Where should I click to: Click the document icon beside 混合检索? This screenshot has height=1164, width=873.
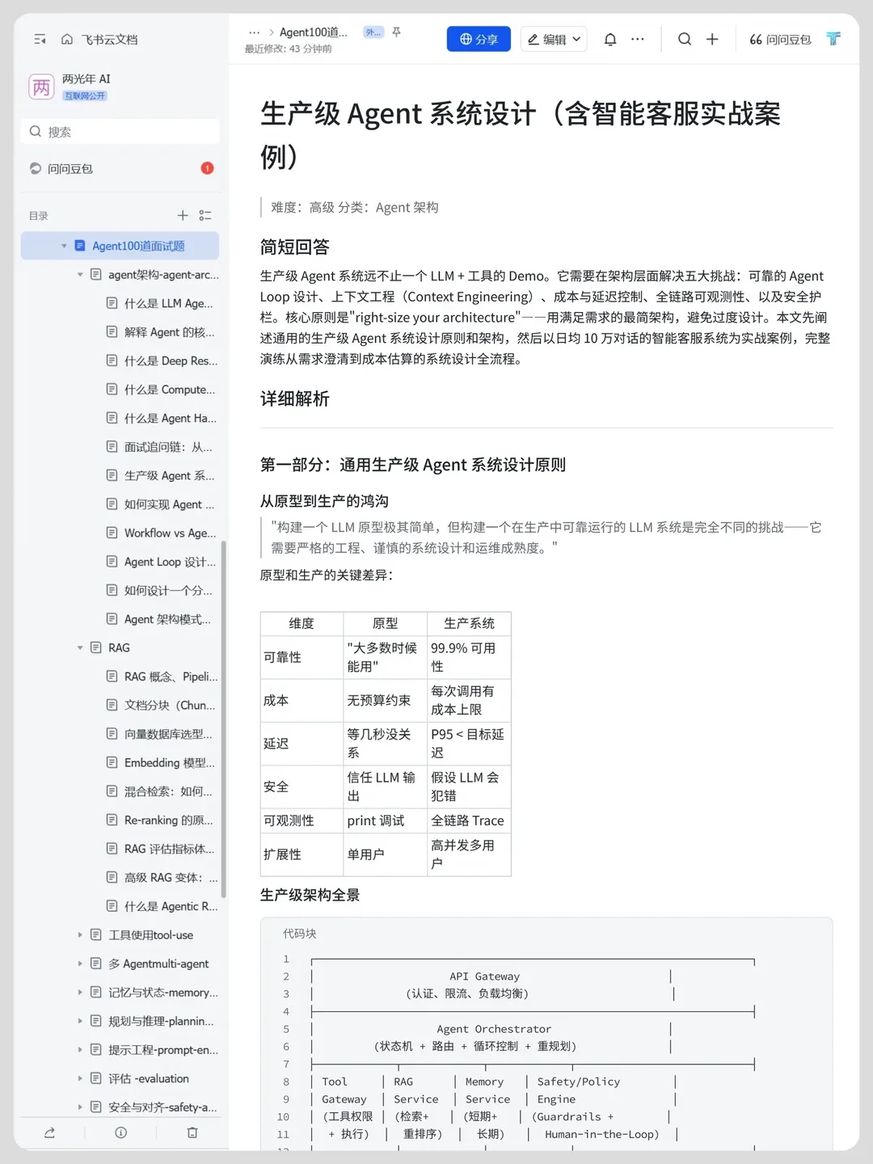point(112,791)
